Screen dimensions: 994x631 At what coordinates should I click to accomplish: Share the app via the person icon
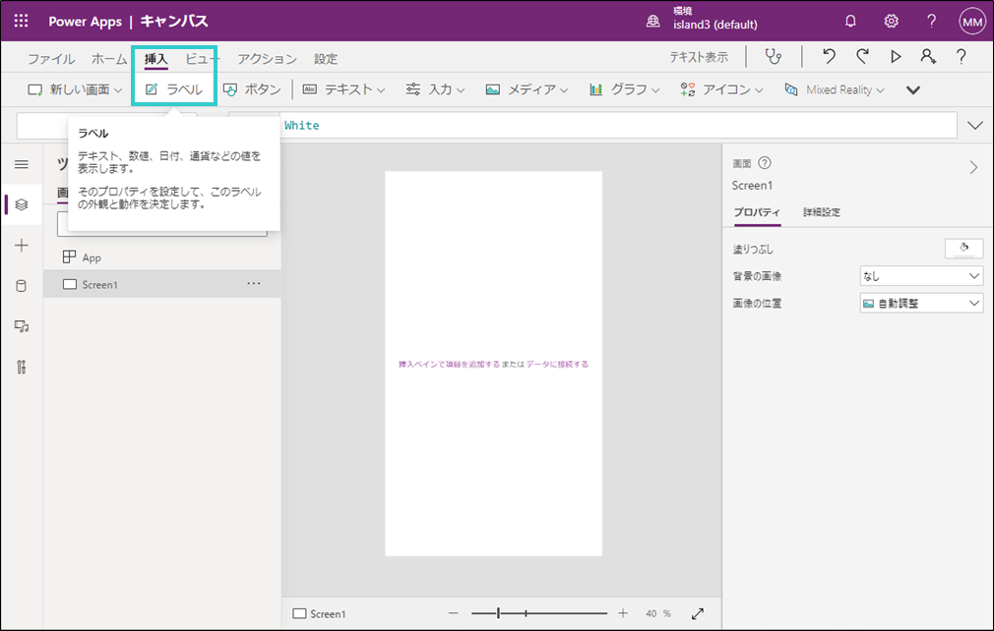pyautogui.click(x=927, y=57)
